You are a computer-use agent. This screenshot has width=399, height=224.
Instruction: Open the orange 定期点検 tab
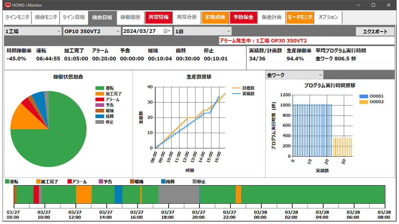[x=215, y=17]
